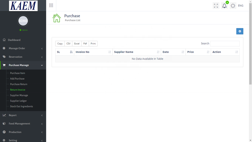
Task: Expand Production chevron
Action: [x=42, y=132]
